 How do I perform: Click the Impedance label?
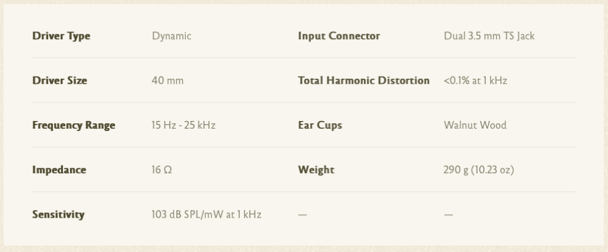tap(59, 170)
